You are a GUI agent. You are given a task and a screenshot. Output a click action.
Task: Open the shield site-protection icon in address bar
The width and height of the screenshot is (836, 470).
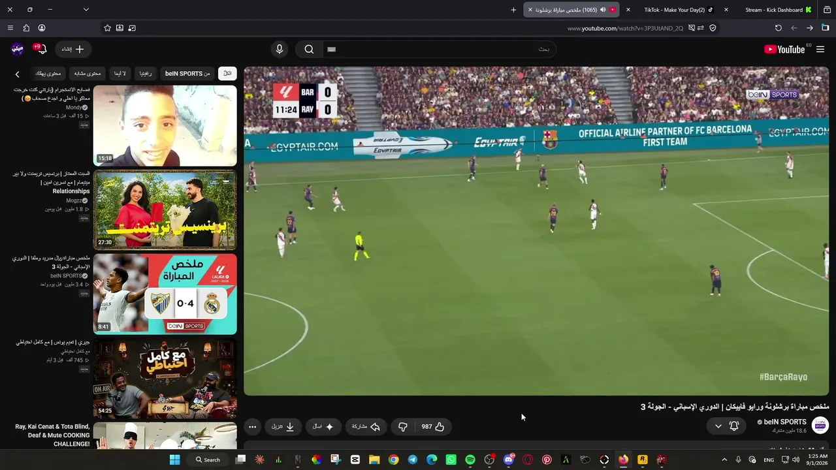pyautogui.click(x=713, y=28)
